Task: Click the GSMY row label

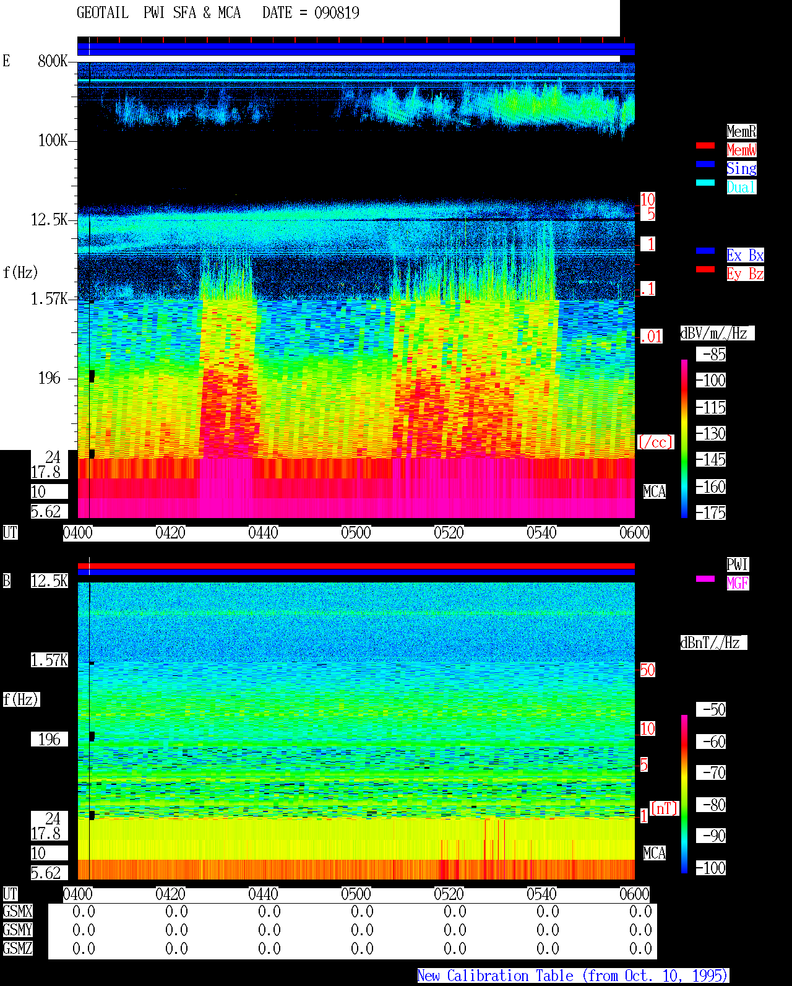Action: 17,930
